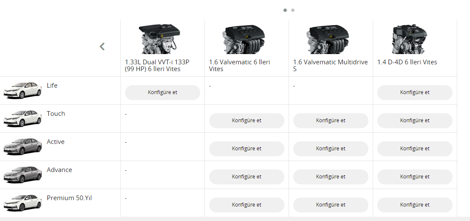Click the 1.4 D-4D 6 İleri Vites heading
470x221 pixels.
(x=407, y=62)
